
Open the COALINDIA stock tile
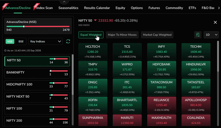click(x=196, y=120)
